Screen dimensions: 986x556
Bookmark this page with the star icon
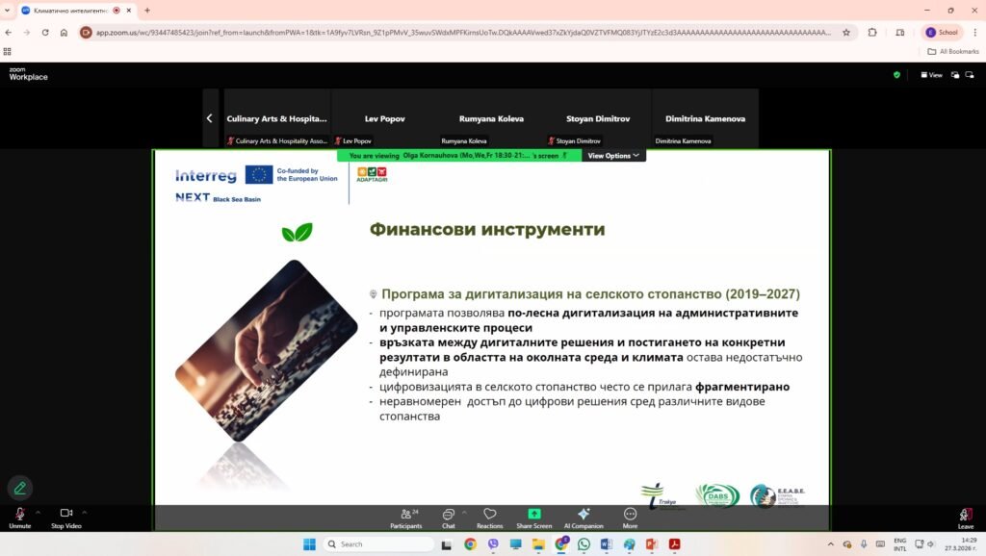coord(846,32)
